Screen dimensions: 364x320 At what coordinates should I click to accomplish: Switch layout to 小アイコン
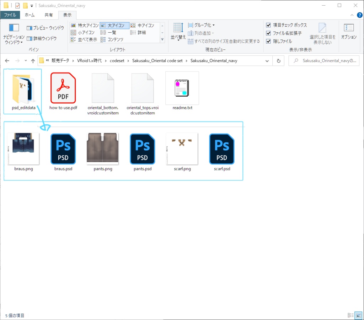pos(82,32)
